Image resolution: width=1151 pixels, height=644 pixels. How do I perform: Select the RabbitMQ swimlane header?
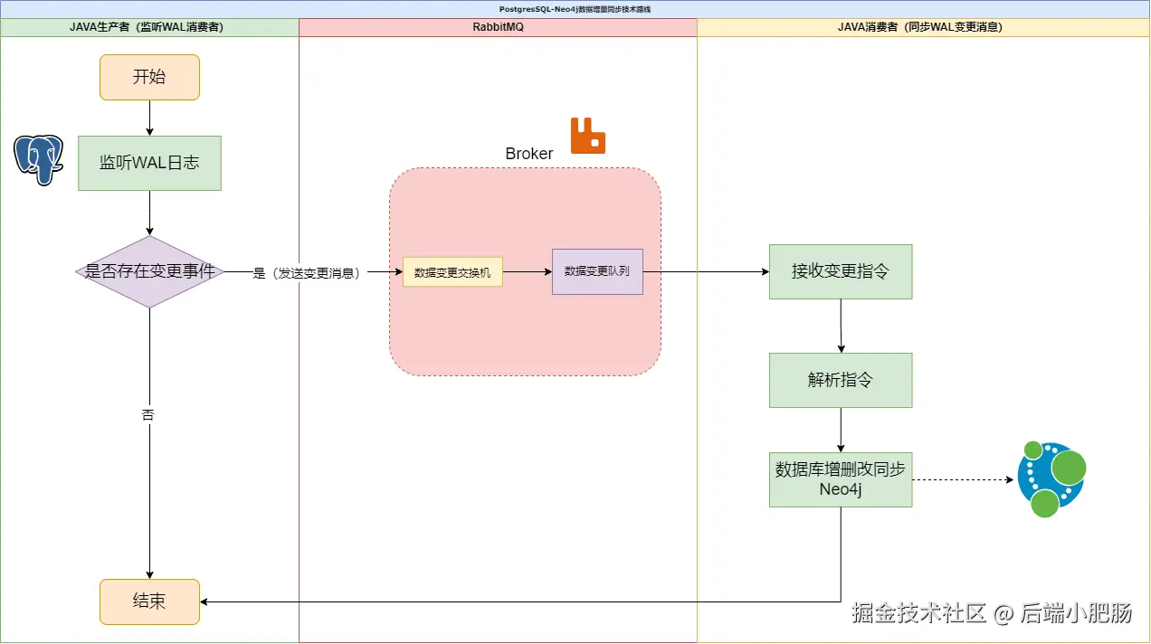[x=497, y=27]
